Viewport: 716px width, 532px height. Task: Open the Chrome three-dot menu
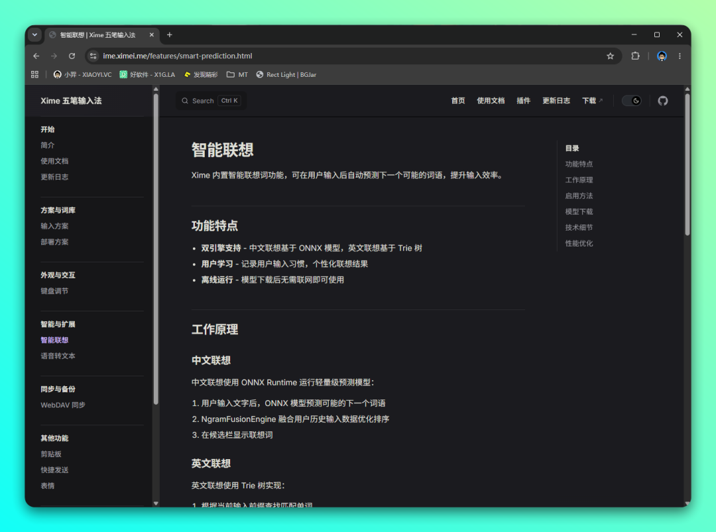[x=680, y=56]
